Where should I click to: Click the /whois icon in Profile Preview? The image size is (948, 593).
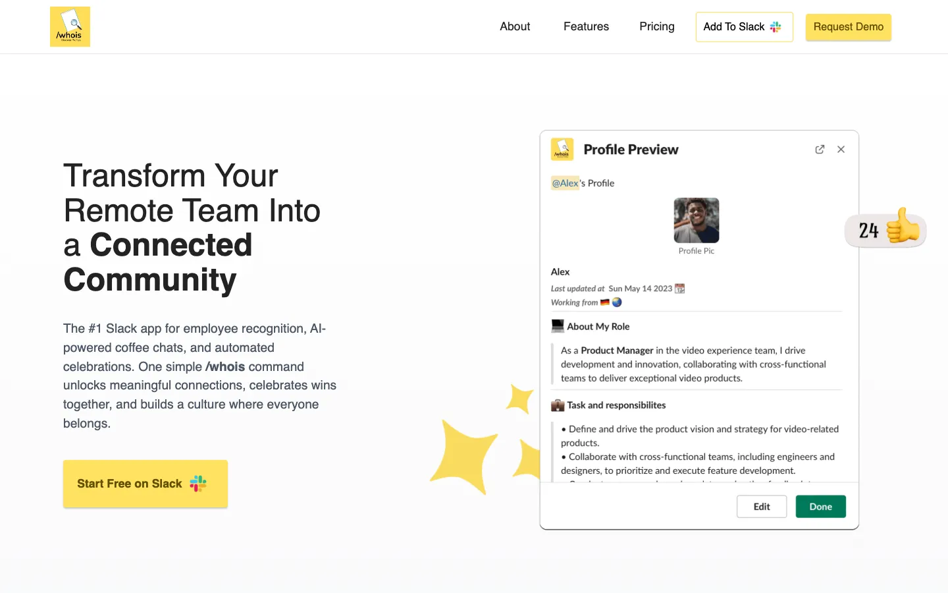[562, 150]
